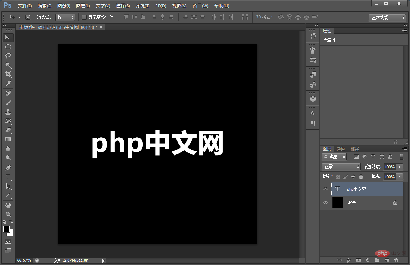410x265 pixels.
Task: Open the Layer menu
Action: coord(83,6)
